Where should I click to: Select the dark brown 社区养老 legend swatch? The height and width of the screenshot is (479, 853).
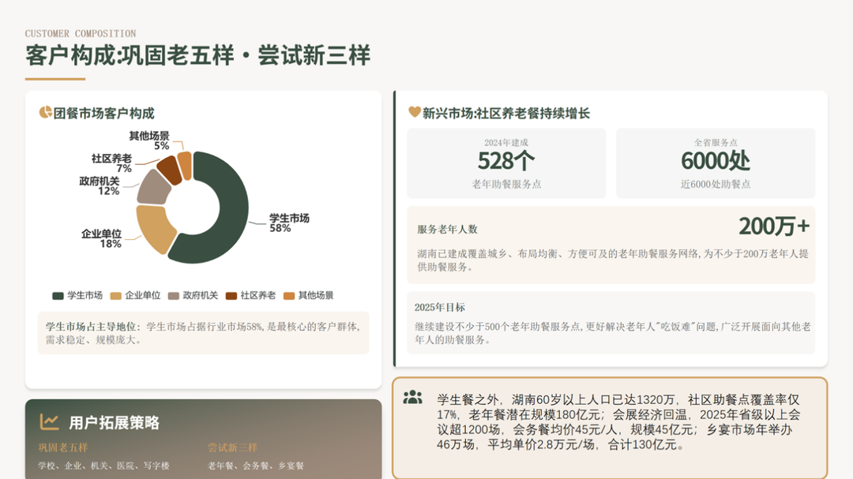coord(231,296)
